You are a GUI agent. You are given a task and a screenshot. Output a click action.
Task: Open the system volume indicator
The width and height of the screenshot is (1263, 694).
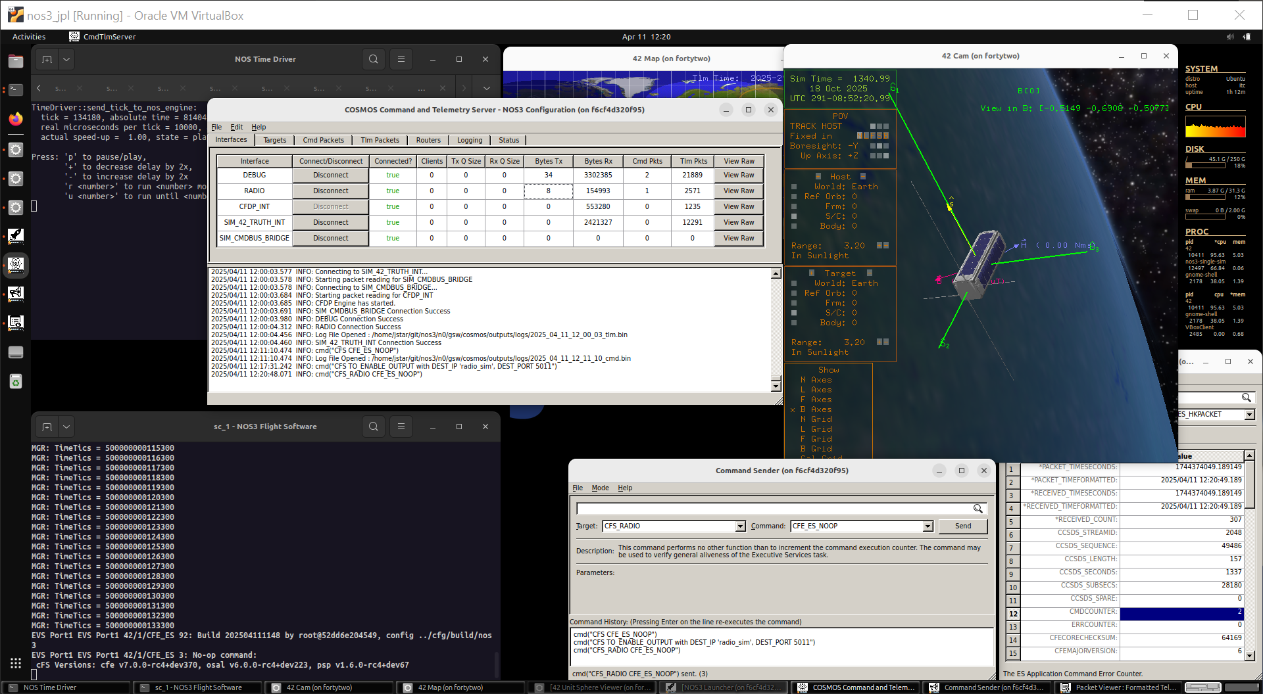click(1230, 37)
